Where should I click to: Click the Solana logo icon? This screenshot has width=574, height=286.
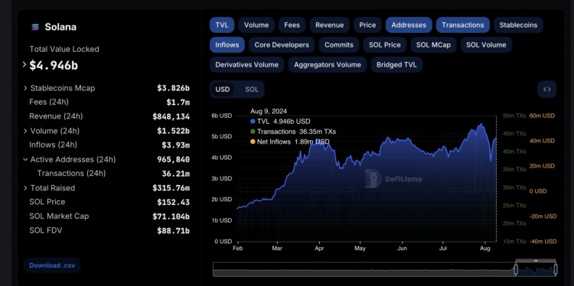(x=35, y=27)
